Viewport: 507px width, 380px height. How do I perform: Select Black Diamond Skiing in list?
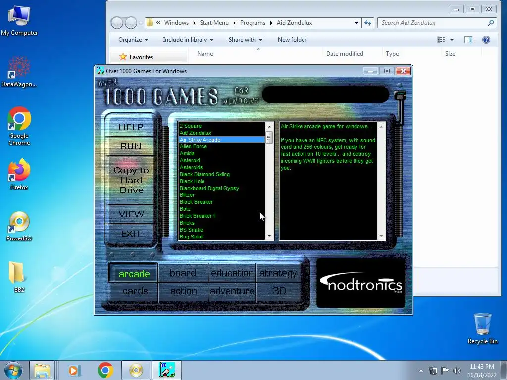[221, 174]
